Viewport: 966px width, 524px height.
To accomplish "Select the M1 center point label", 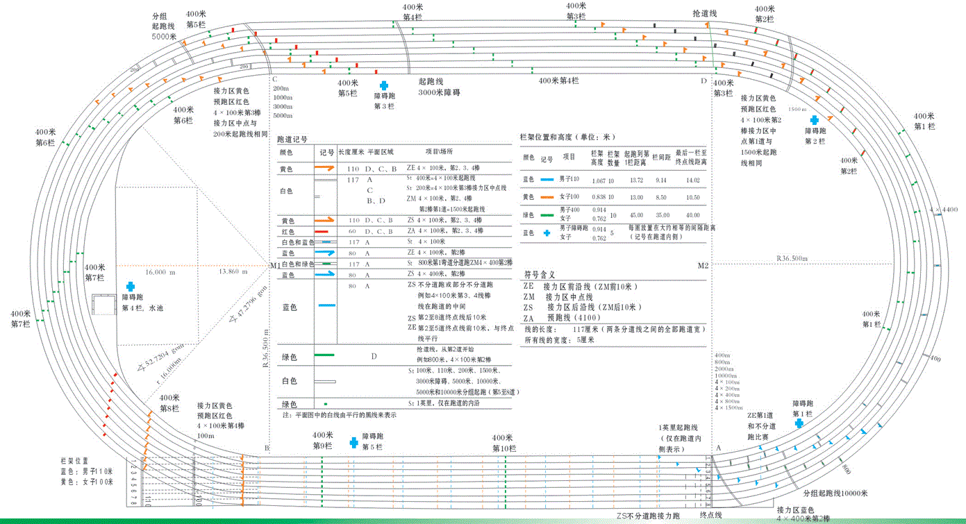I will [x=274, y=267].
